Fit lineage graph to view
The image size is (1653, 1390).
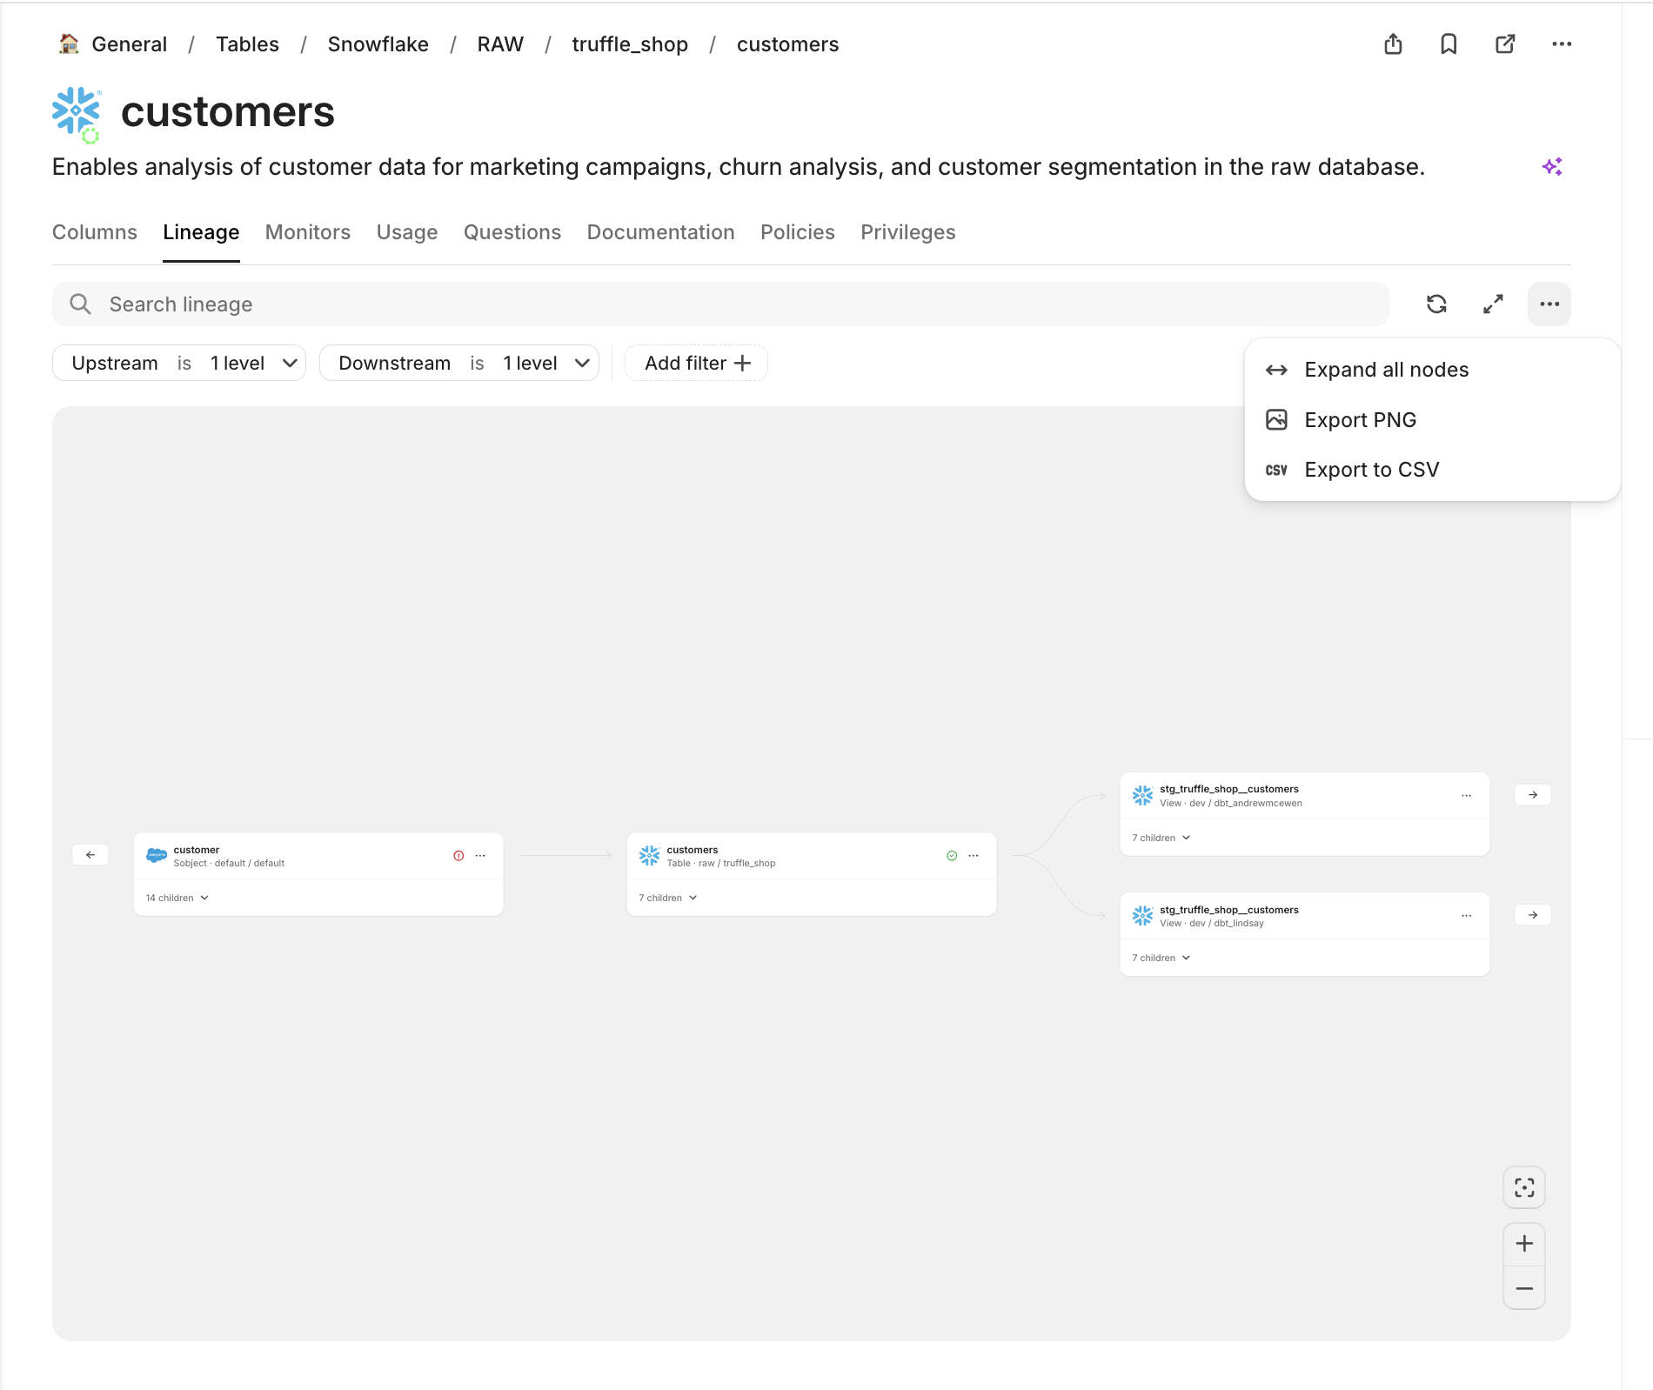pos(1524,1187)
